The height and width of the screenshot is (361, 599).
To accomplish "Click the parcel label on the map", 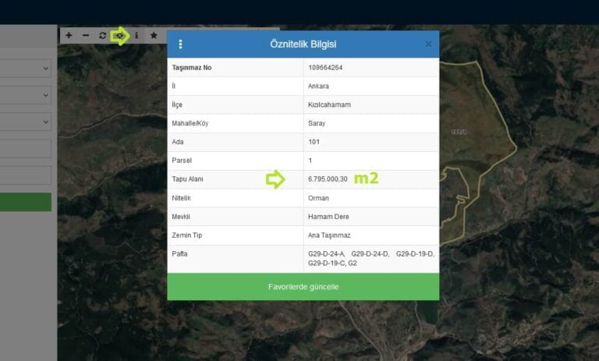I will coord(459,132).
